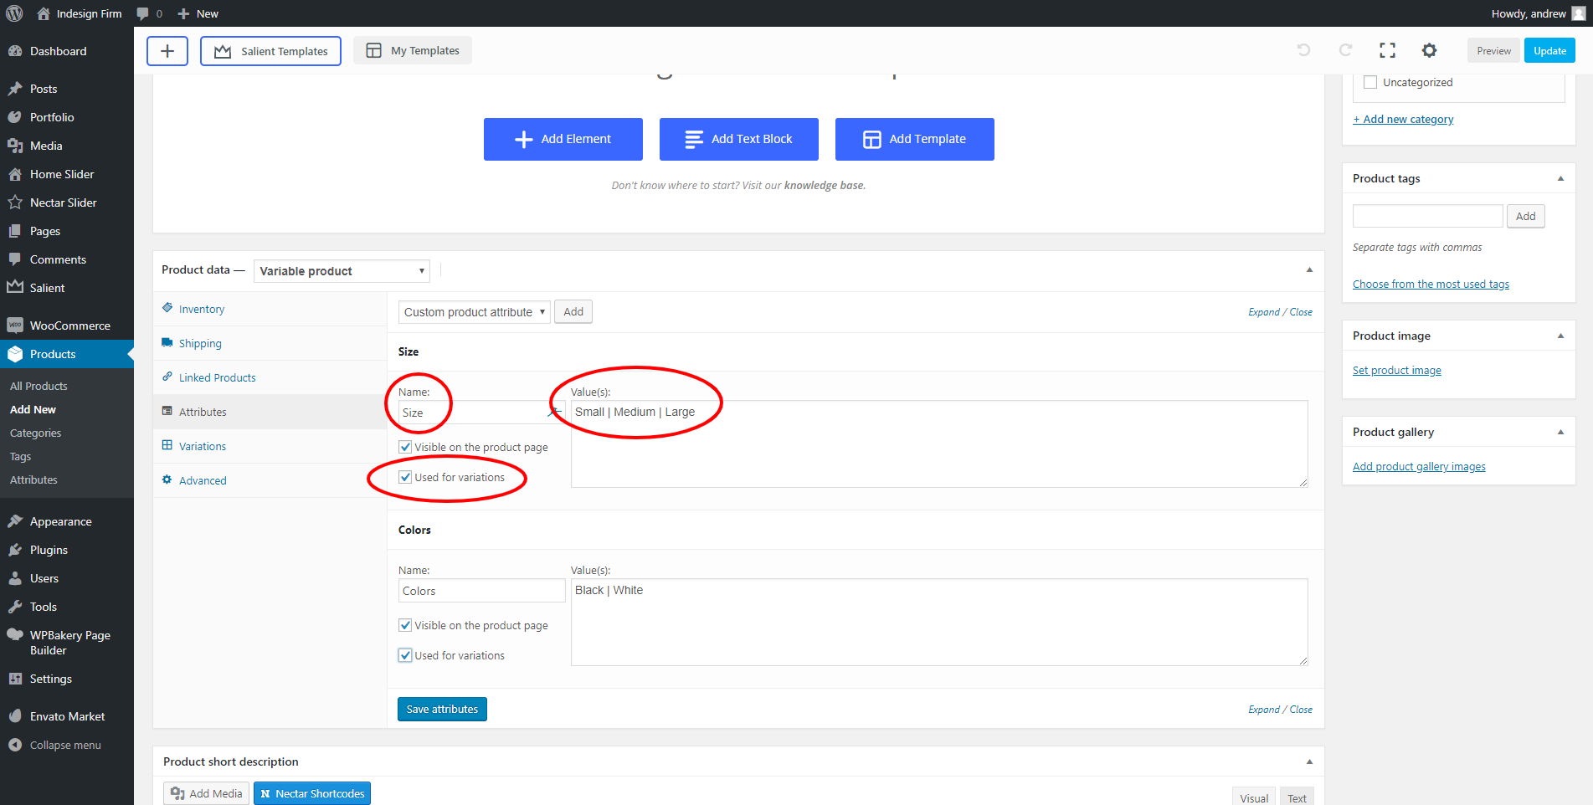Check the Uncategorized category box
The width and height of the screenshot is (1593, 805).
1370,82
